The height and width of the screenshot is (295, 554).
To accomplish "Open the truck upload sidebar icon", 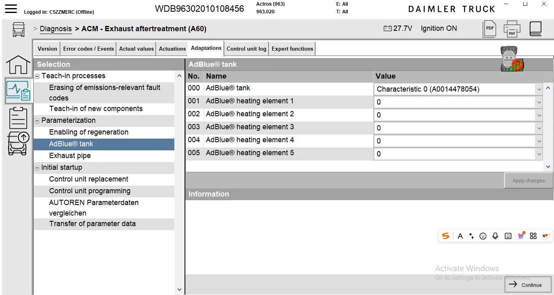I will click(18, 144).
